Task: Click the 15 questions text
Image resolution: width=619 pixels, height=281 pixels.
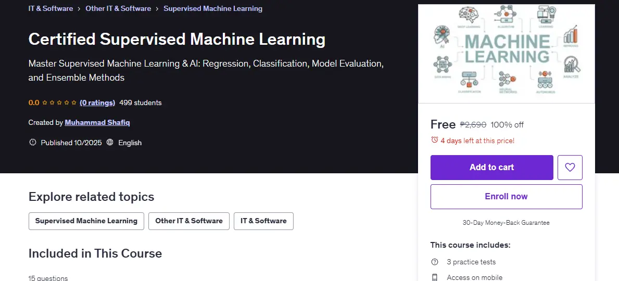Action: [x=48, y=278]
